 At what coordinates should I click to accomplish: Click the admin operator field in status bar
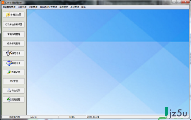[44, 117]
